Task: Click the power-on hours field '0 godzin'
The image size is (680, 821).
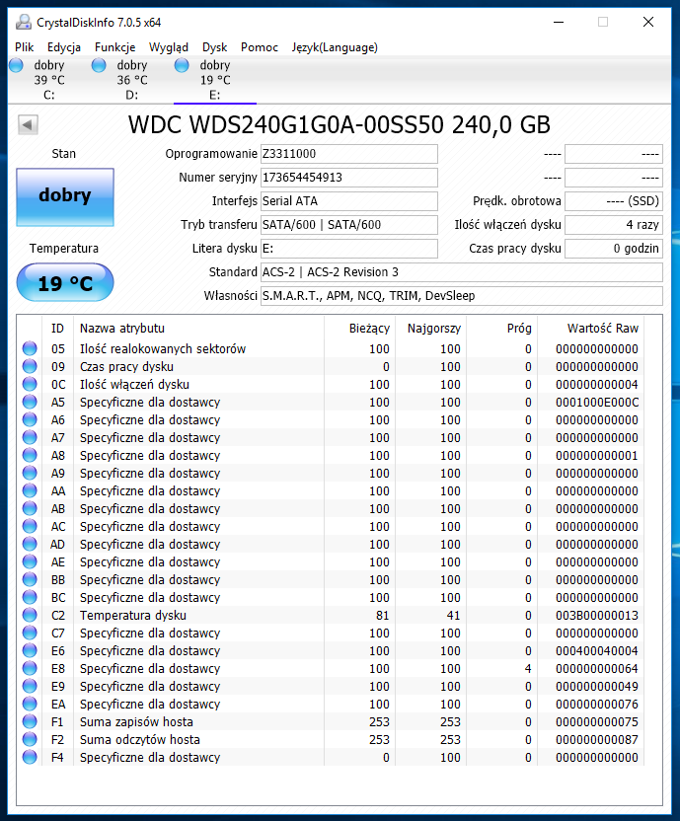Action: (614, 249)
